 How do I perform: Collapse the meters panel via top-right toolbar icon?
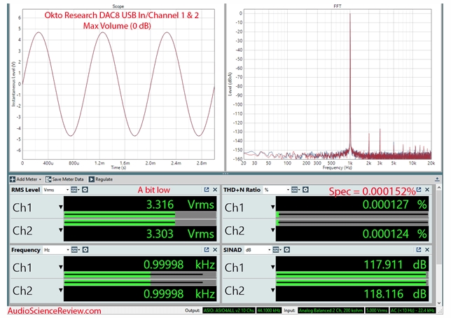point(437,179)
